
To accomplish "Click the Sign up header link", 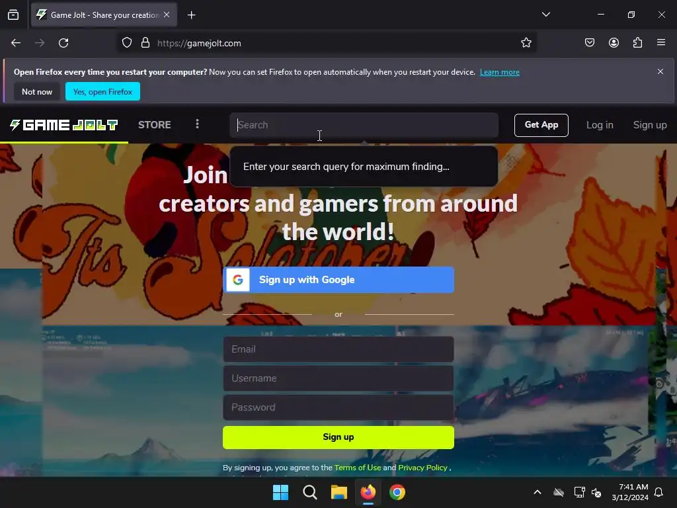I will pyautogui.click(x=650, y=125).
